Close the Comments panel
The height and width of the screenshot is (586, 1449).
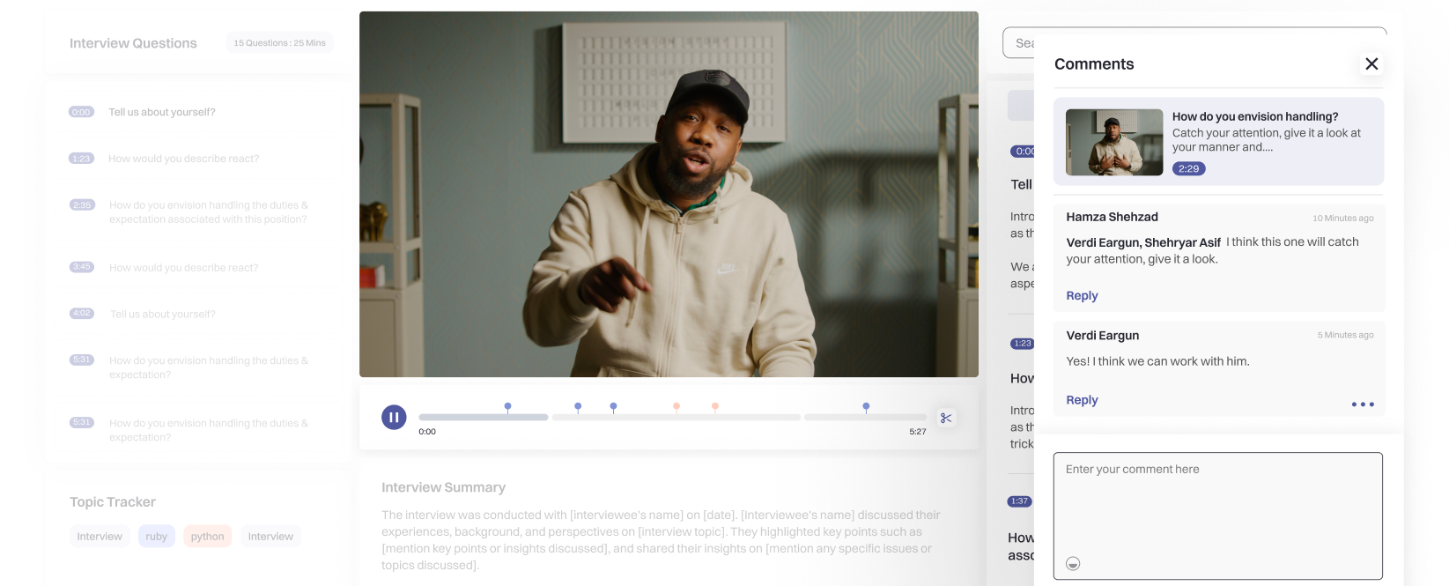tap(1371, 63)
